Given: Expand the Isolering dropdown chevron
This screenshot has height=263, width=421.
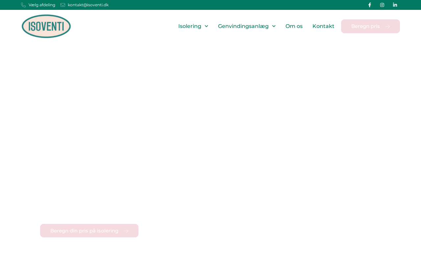Looking at the screenshot, I should 206,26.
